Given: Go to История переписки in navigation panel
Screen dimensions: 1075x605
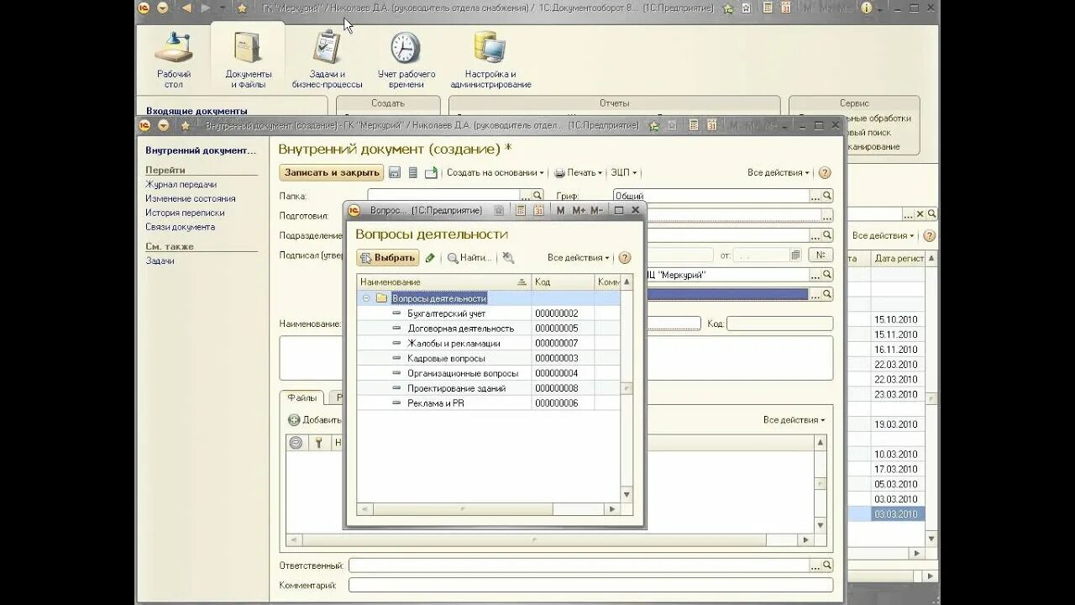Looking at the screenshot, I should pyautogui.click(x=185, y=213).
